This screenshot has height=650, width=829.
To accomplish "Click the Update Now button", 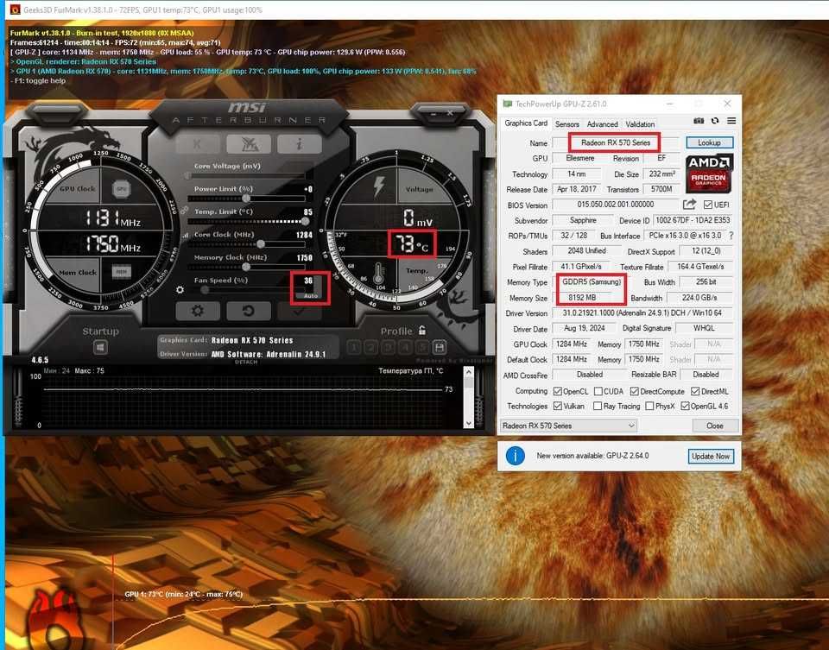I will click(x=711, y=456).
